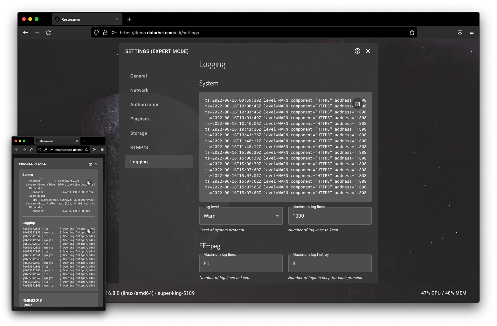
Task: Click Save to Pocket in the large browser
Action: coord(460,32)
